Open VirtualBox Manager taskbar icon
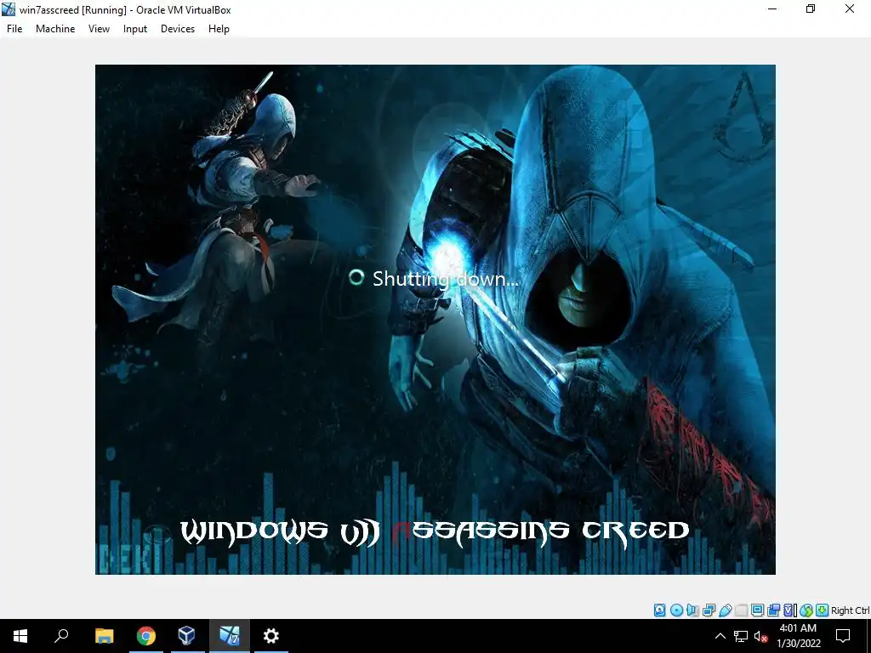871x653 pixels. (x=186, y=636)
